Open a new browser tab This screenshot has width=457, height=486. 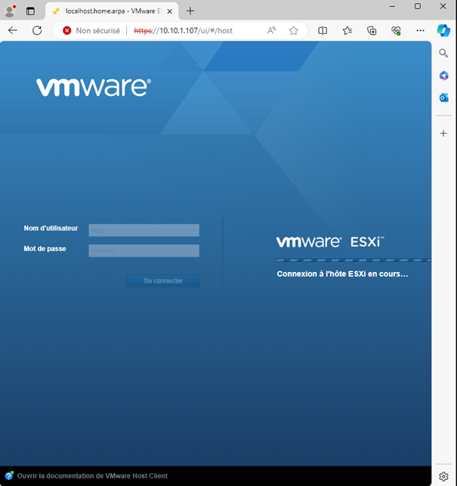click(190, 11)
